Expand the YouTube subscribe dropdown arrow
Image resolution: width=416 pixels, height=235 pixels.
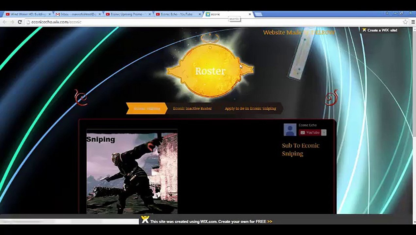(x=324, y=133)
